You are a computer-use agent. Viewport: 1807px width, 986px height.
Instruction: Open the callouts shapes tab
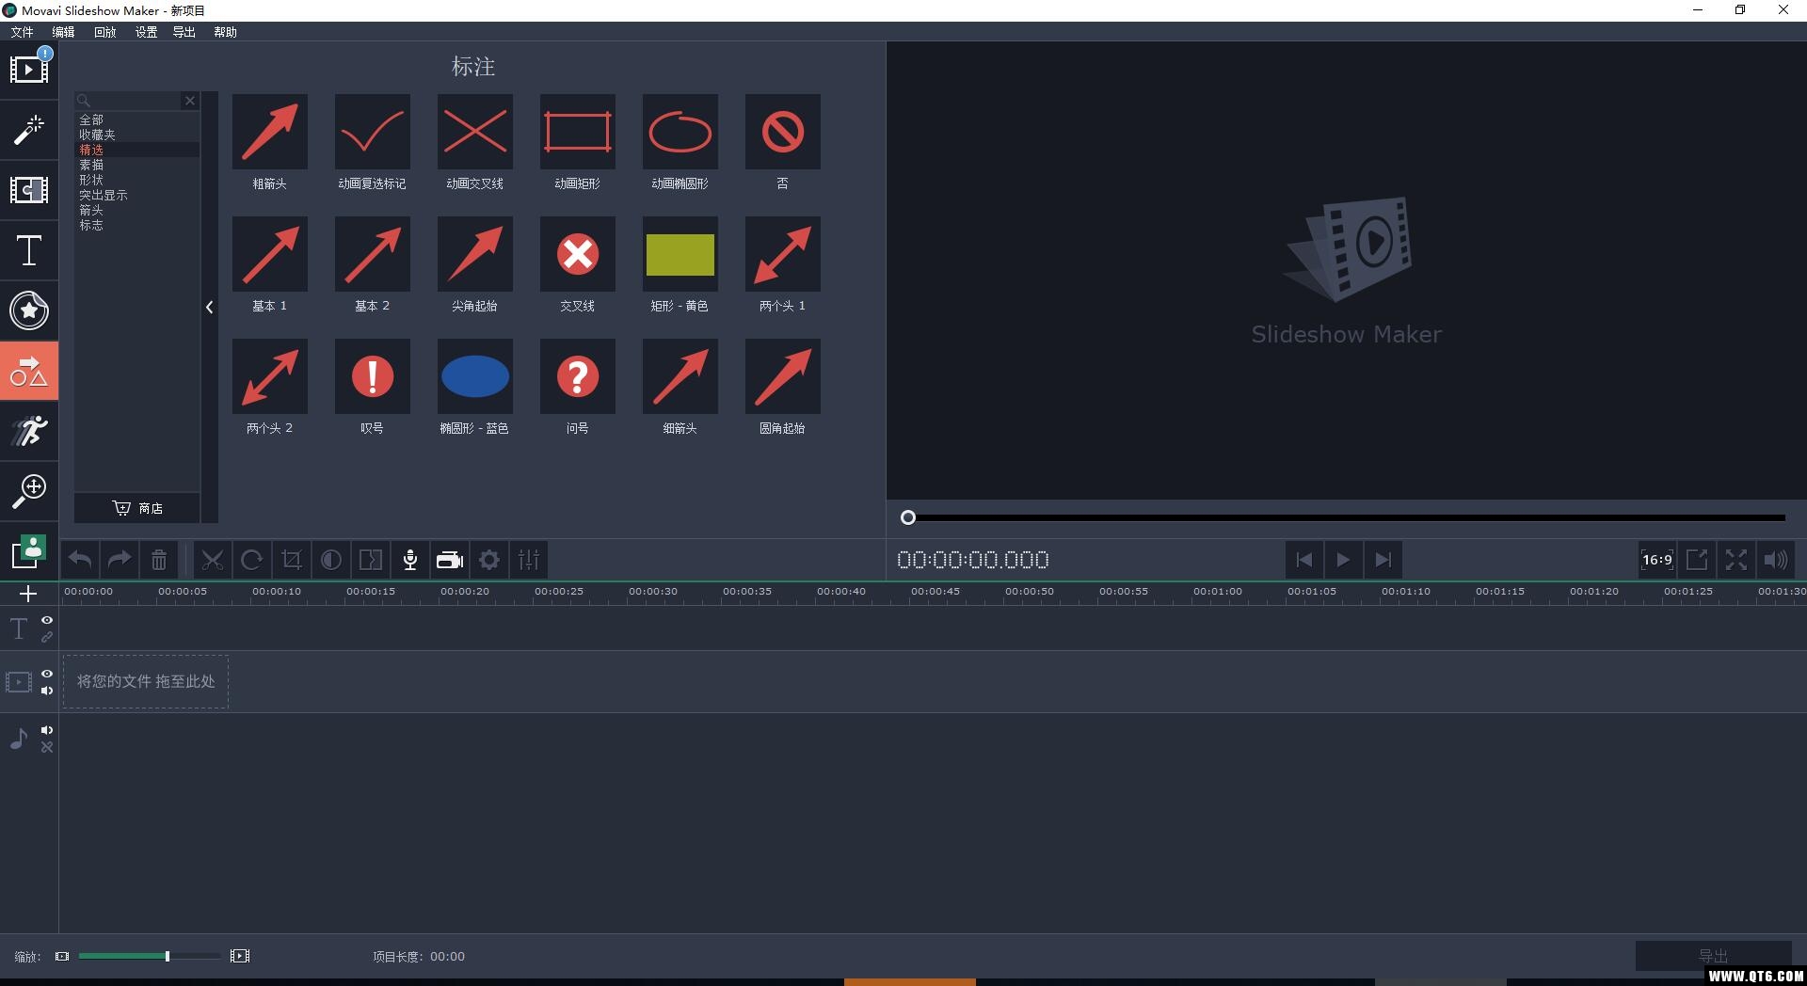pos(29,372)
